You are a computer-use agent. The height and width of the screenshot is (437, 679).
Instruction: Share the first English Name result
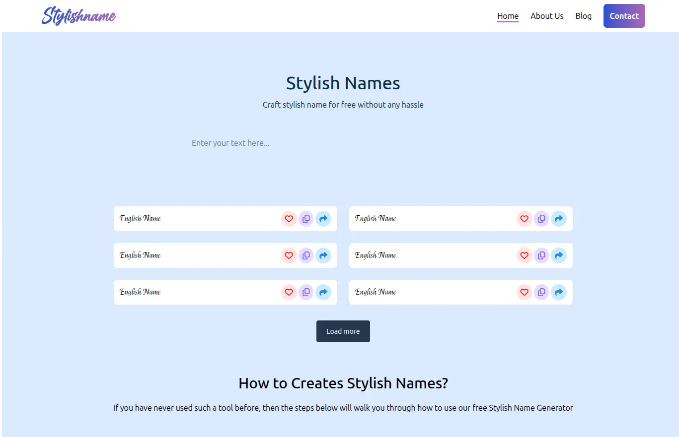coord(323,219)
